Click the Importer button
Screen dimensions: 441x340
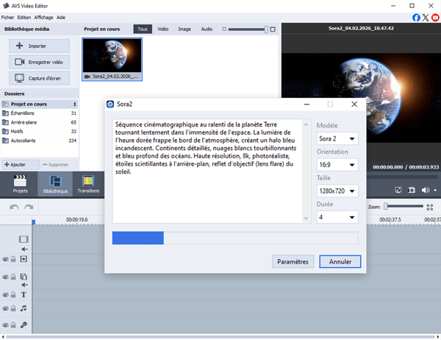[x=39, y=46]
